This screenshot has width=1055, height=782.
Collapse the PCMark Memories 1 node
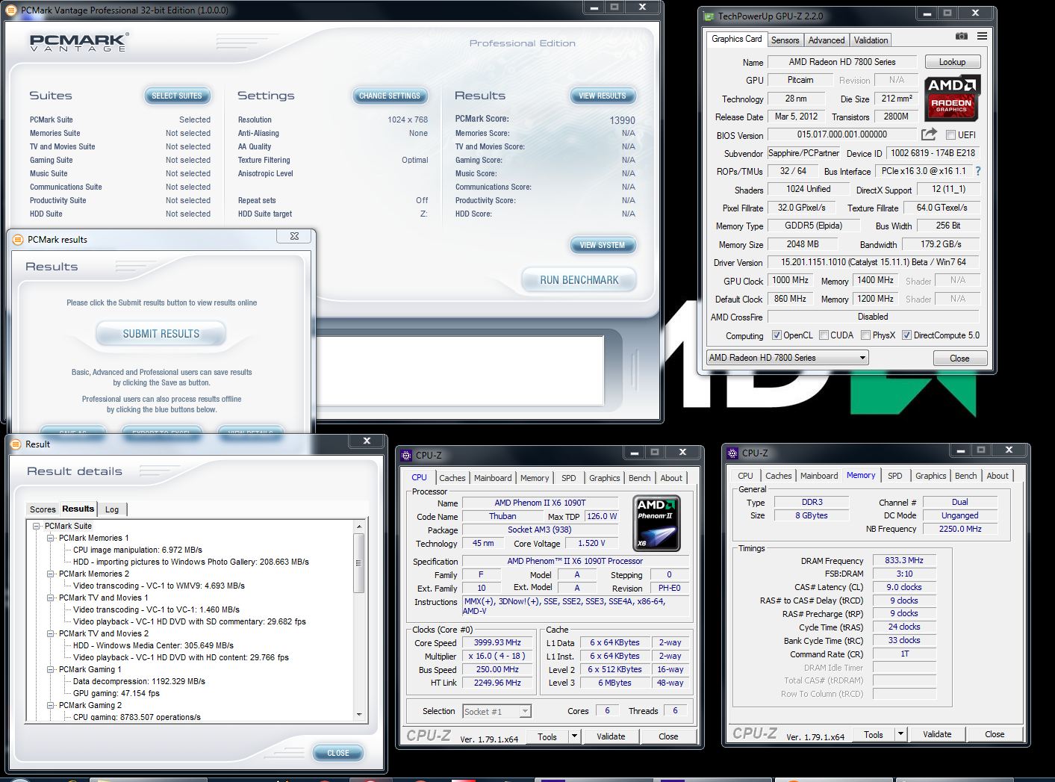point(50,538)
